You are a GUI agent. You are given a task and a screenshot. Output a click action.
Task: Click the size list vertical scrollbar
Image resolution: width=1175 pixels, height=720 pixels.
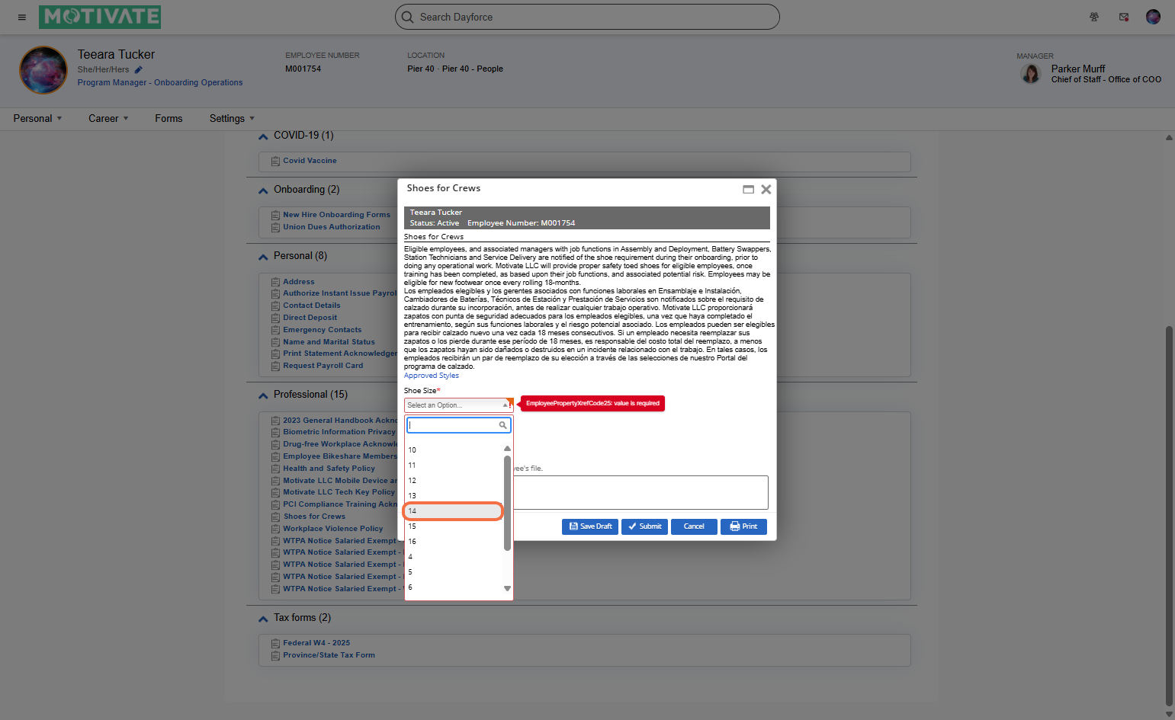click(507, 503)
